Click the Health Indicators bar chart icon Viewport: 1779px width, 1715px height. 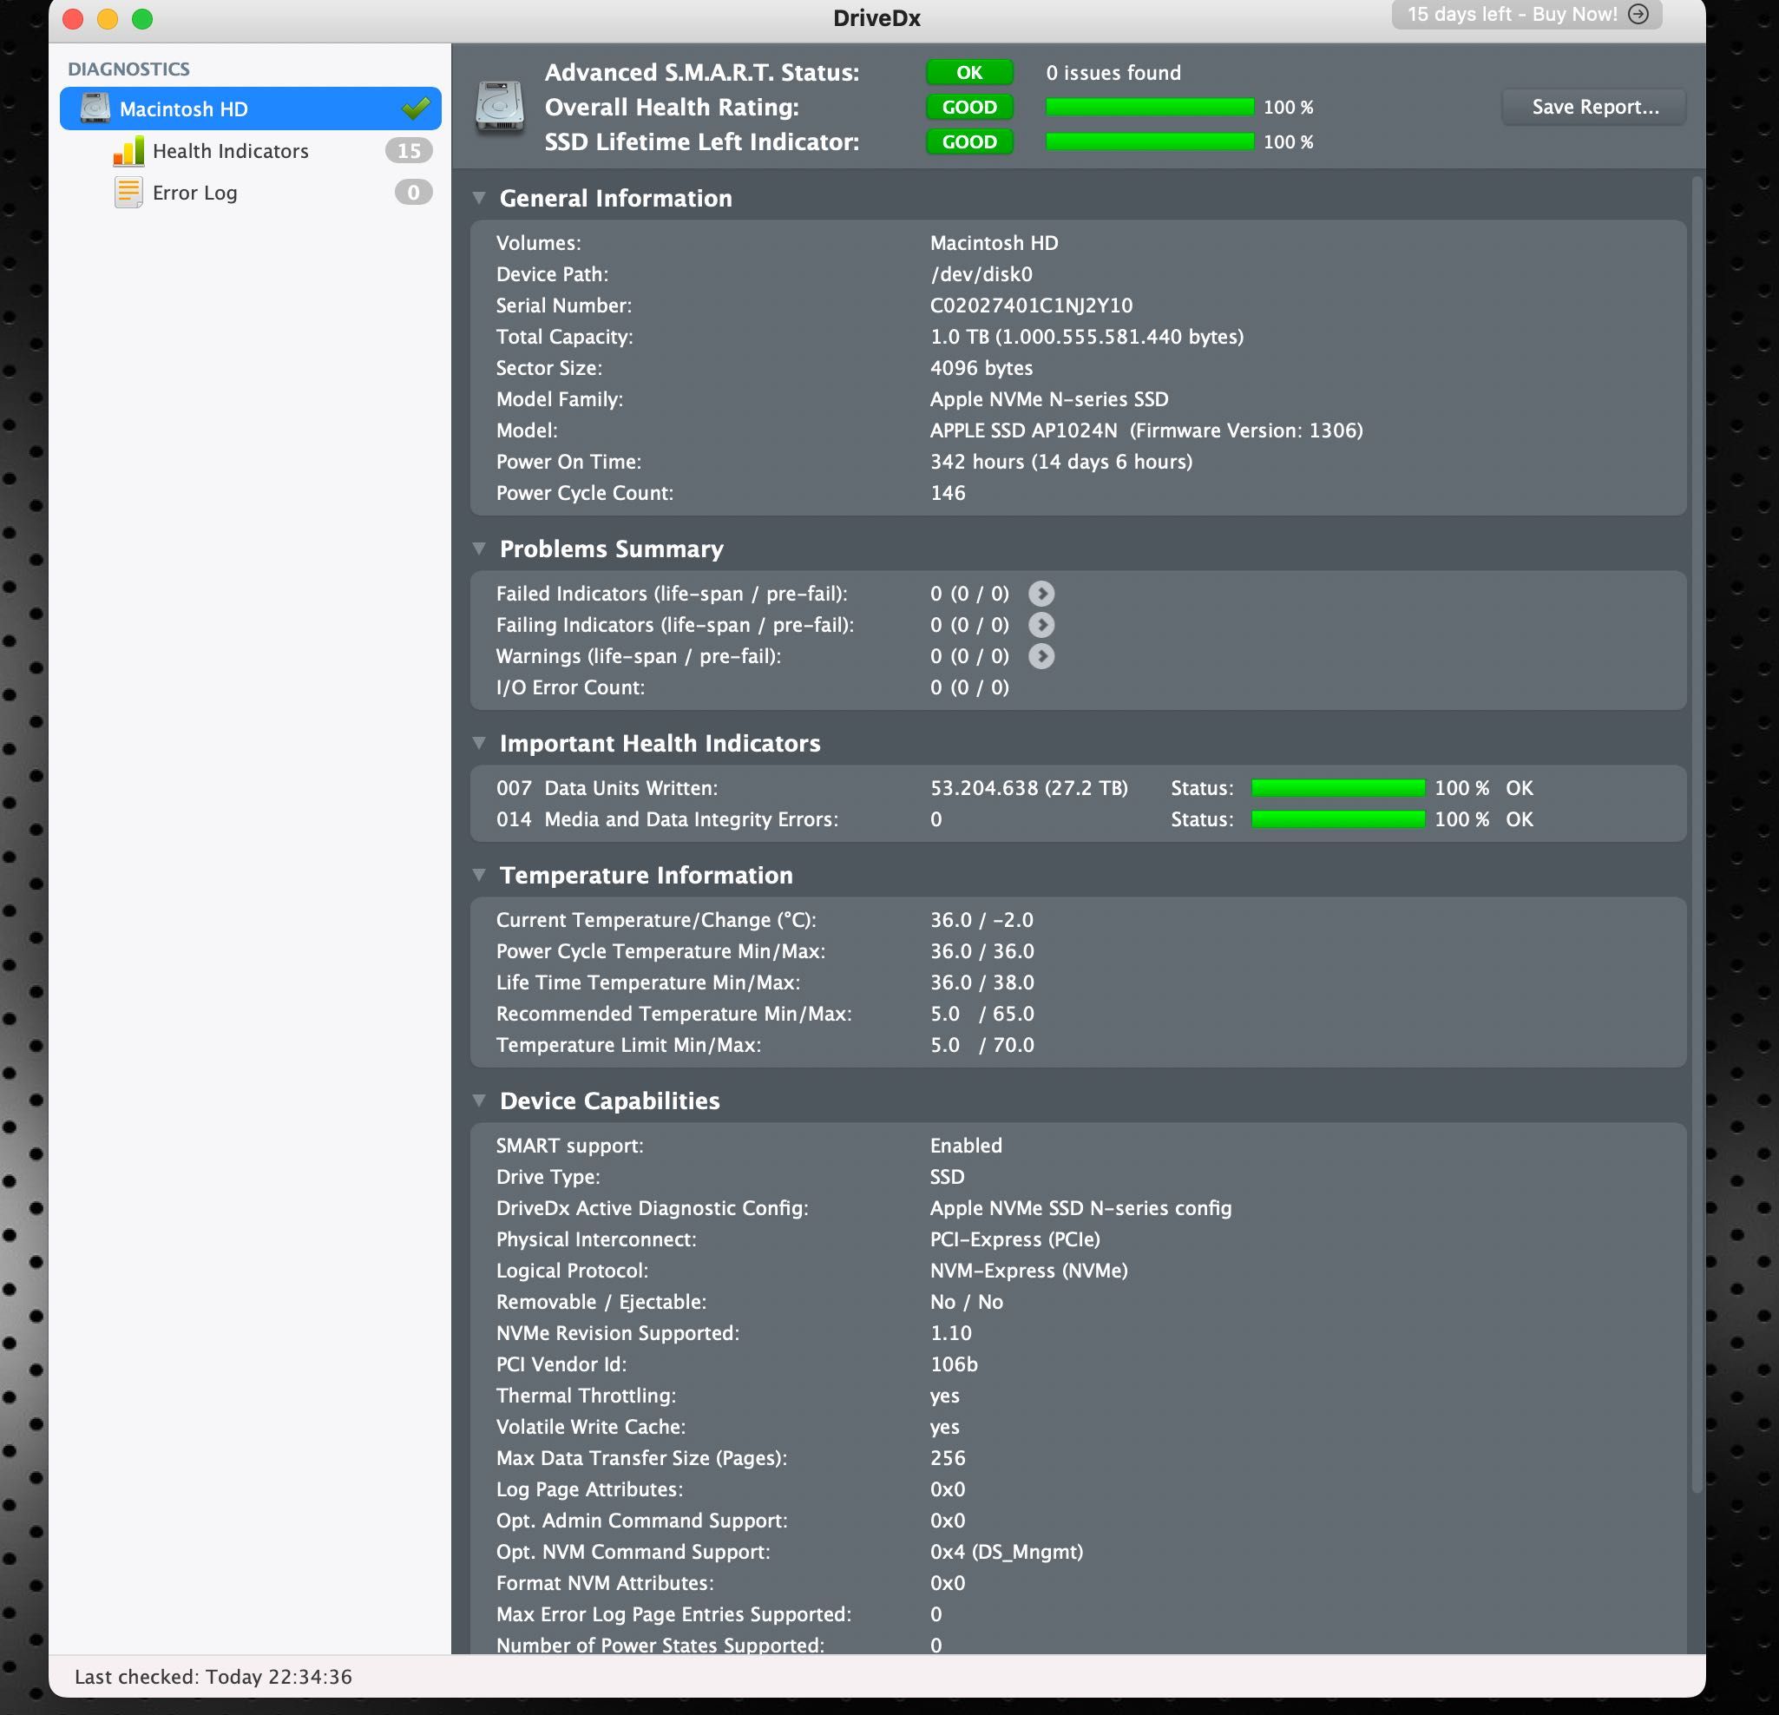point(128,151)
